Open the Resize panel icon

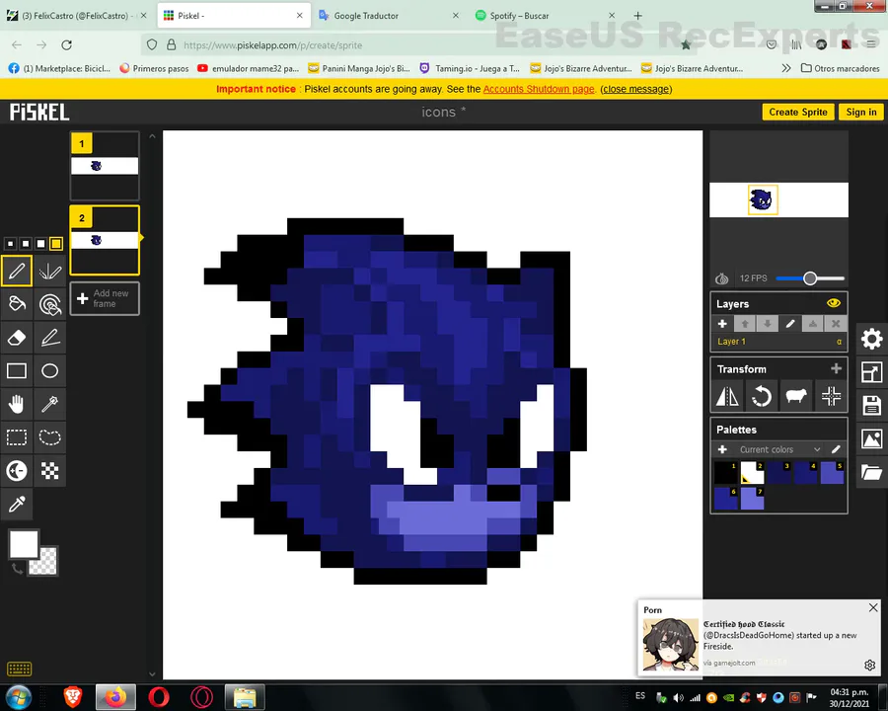coord(871,372)
